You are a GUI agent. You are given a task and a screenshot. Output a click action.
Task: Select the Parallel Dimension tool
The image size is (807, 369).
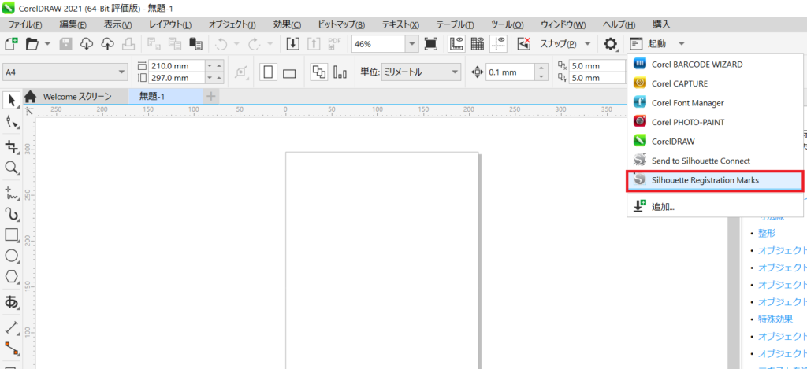pyautogui.click(x=11, y=328)
